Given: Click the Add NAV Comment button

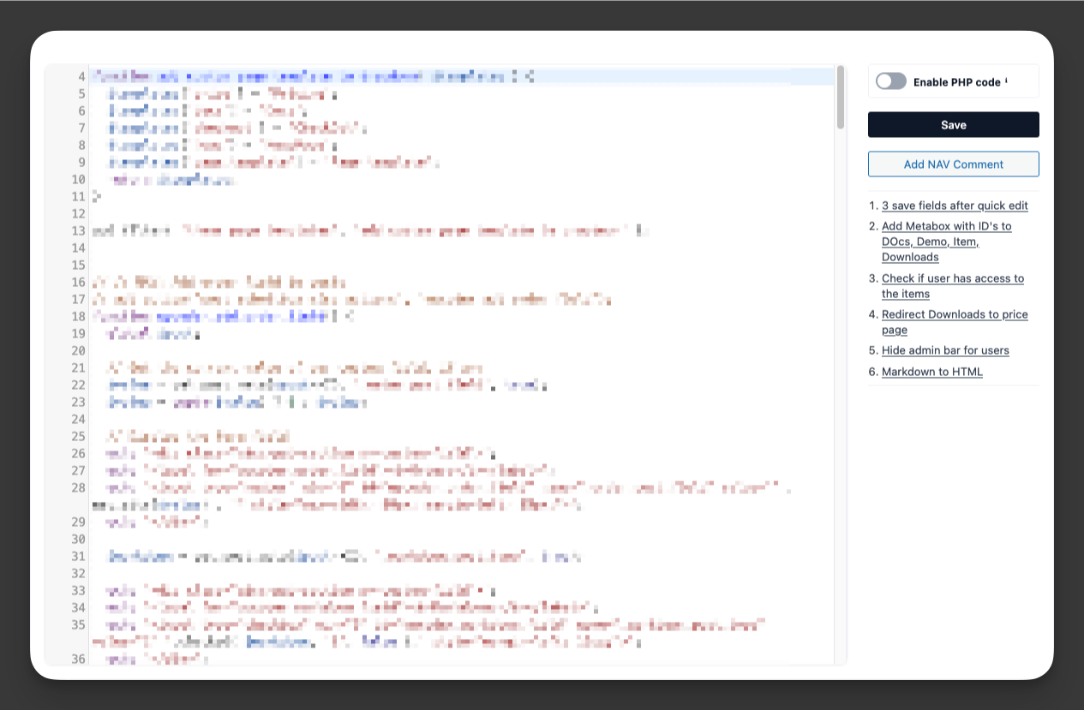Looking at the screenshot, I should click(953, 164).
